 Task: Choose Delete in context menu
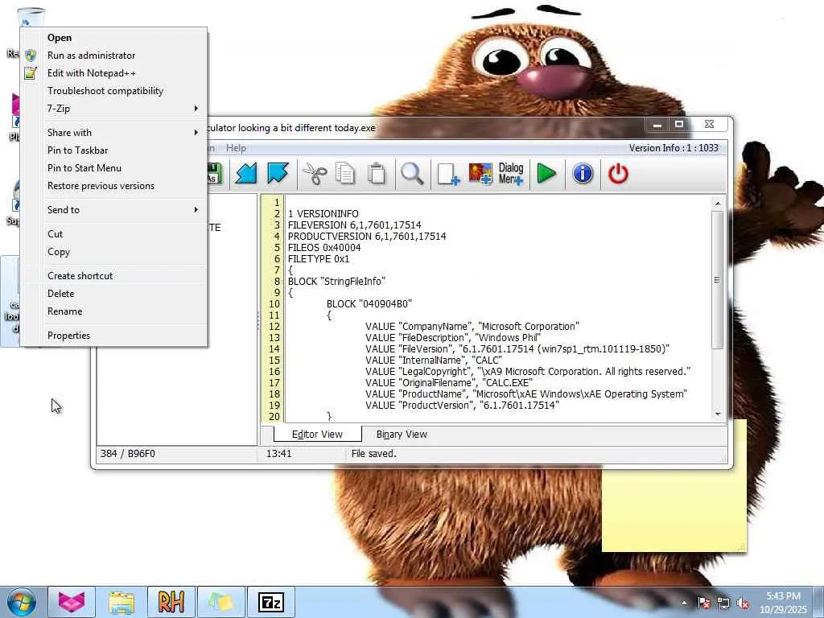click(x=114, y=294)
